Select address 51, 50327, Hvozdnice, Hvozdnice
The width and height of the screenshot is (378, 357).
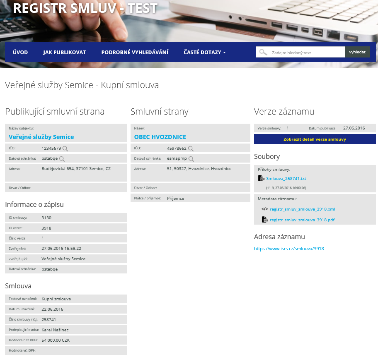199,169
